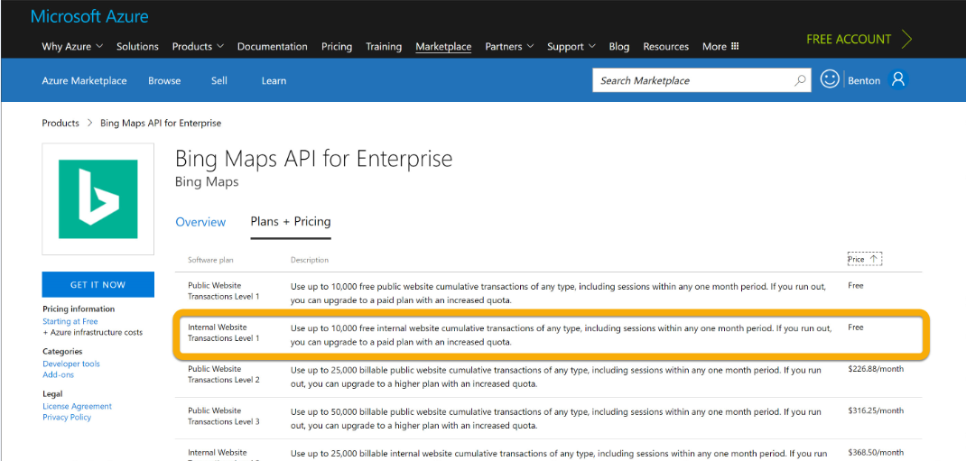Click the Bing Maps API for Enterprise heading
Screen dimensions: 966x461
[x=313, y=159]
